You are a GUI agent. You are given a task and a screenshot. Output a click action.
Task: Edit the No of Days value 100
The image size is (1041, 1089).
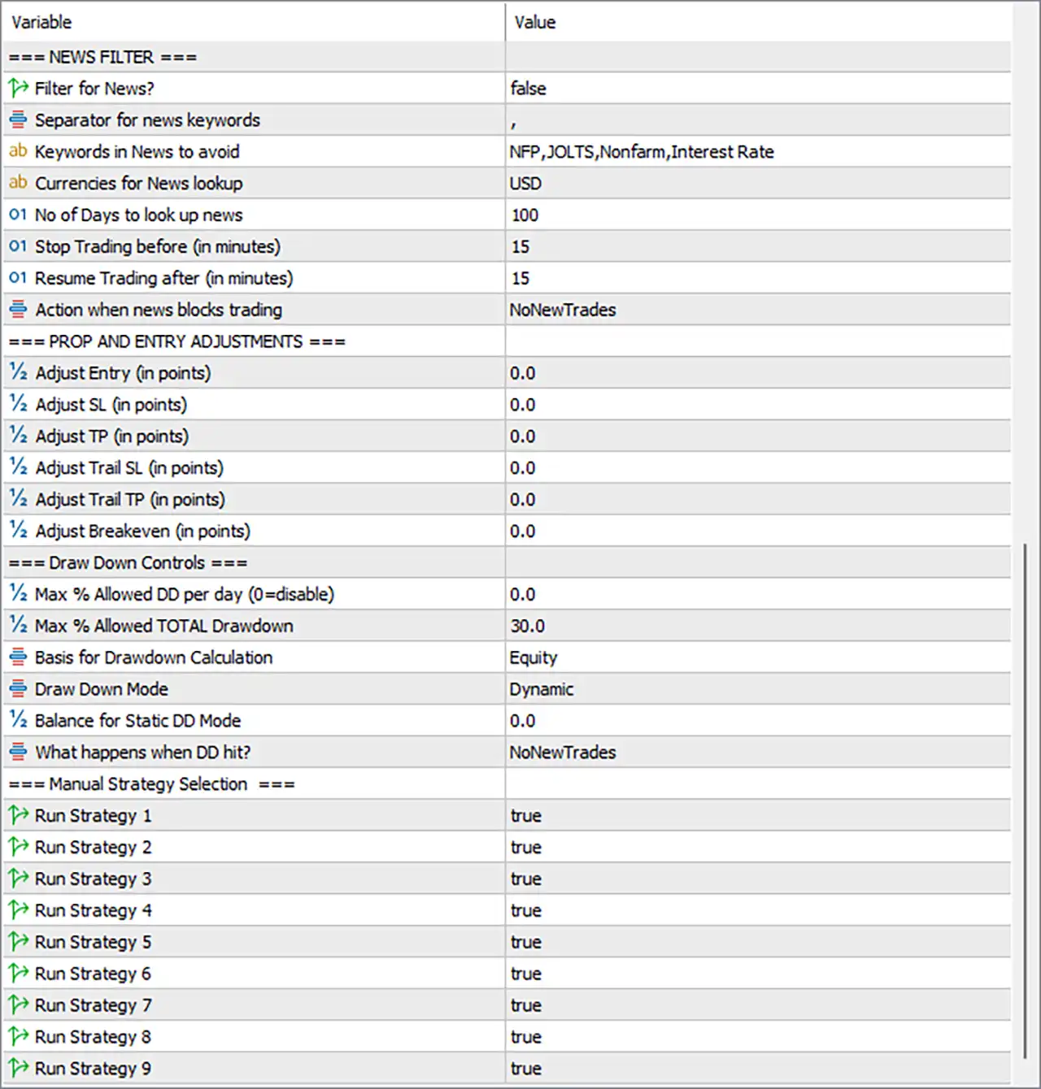pos(758,215)
